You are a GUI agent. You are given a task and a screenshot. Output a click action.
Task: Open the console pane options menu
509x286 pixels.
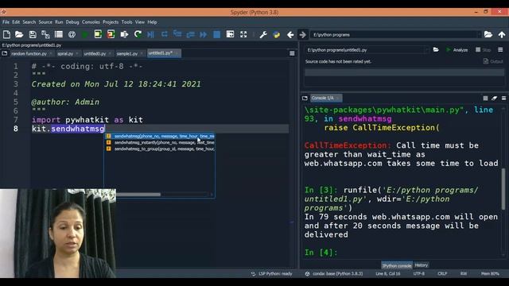pyautogui.click(x=503, y=98)
